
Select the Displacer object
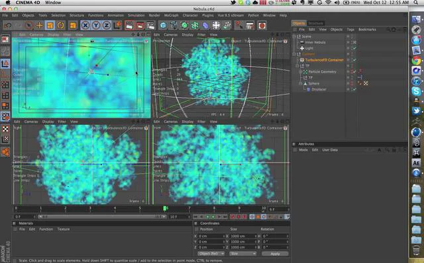(x=319, y=89)
